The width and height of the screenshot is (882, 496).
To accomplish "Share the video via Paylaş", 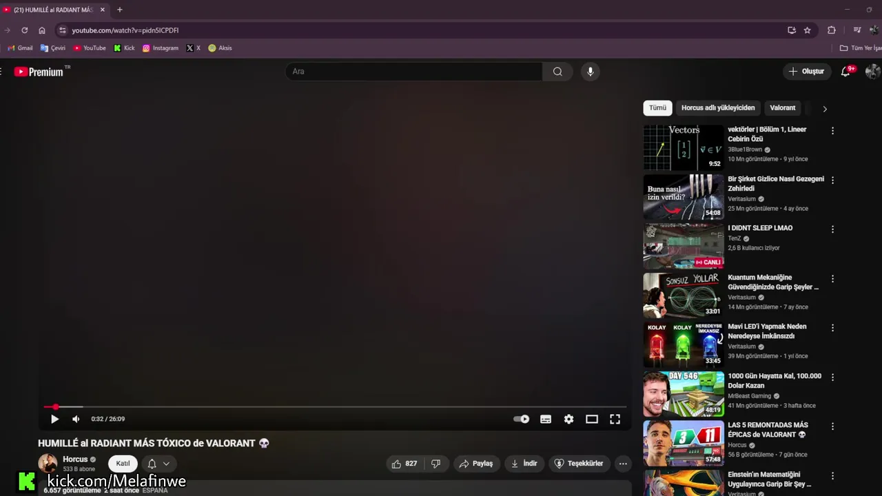I will click(476, 464).
